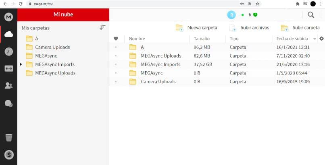Select MEGAsync Uploads name in the file list
This screenshot has height=165, width=325.
(x=161, y=56)
